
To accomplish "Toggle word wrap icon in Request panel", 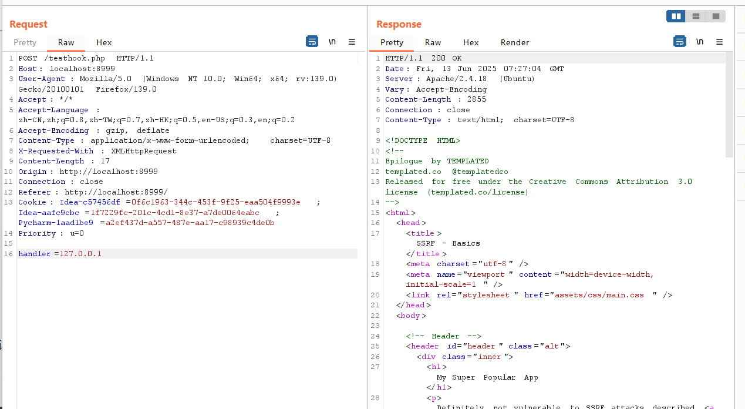I will tap(312, 42).
